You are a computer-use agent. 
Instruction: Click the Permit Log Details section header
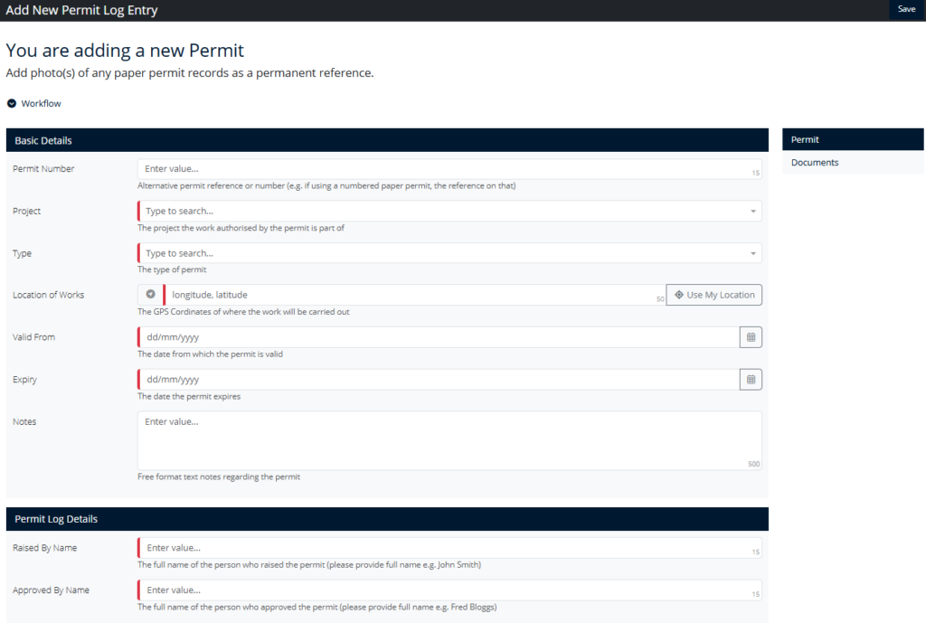387,519
